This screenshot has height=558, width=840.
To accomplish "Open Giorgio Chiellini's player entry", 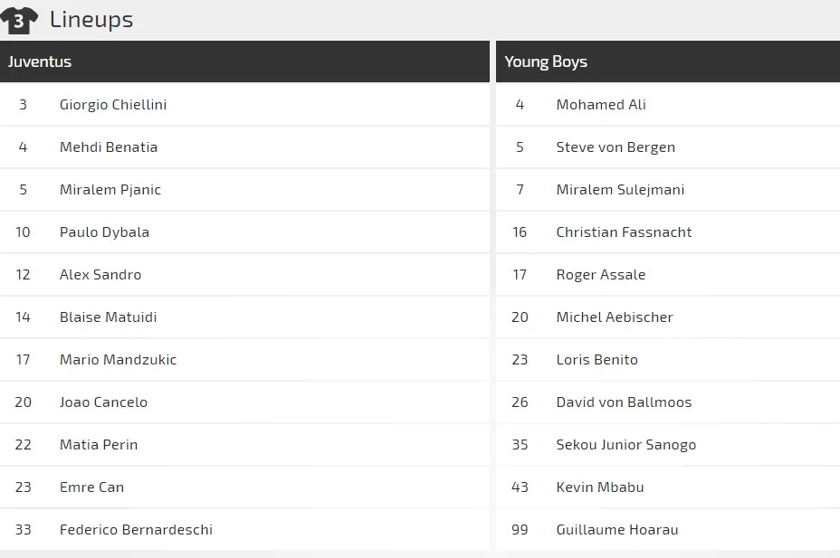I will tap(113, 104).
